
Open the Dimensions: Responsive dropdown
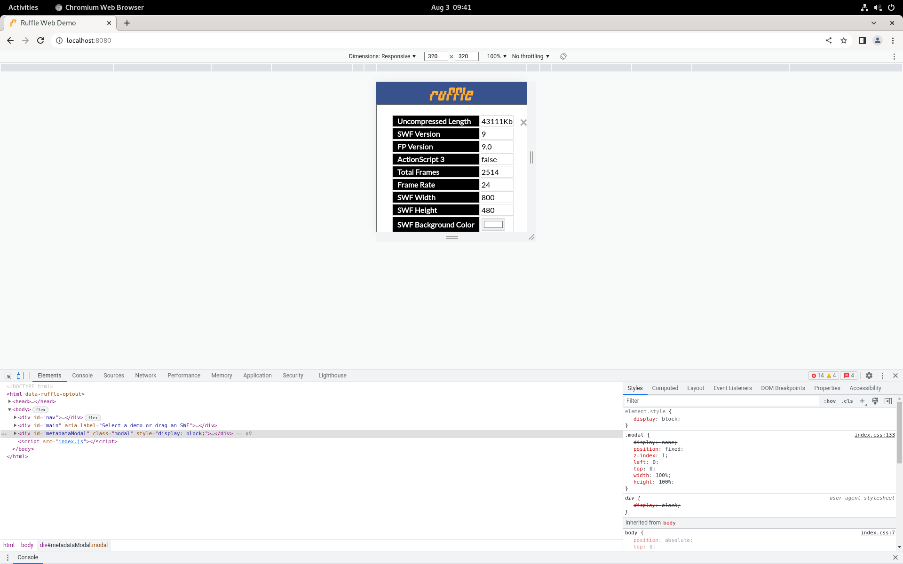point(382,56)
